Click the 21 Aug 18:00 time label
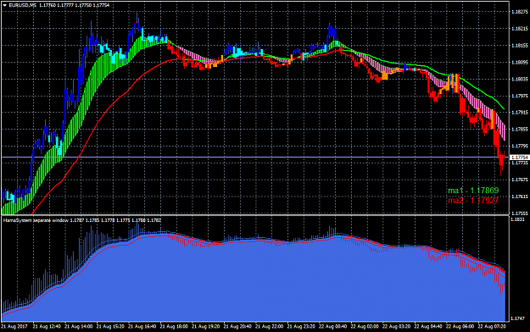The height and width of the screenshot is (332, 530). 174,327
